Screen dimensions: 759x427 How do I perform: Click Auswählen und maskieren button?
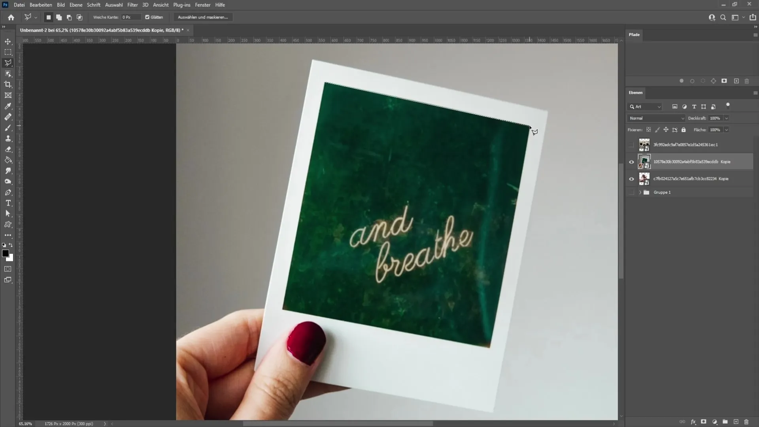[202, 17]
